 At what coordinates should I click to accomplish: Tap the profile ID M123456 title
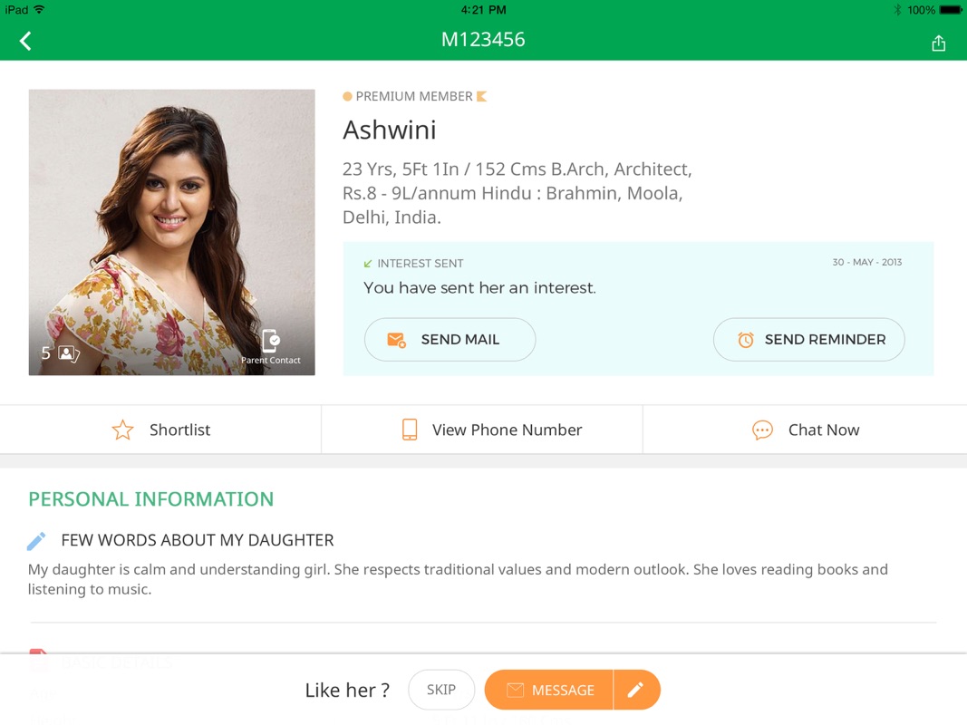[483, 40]
